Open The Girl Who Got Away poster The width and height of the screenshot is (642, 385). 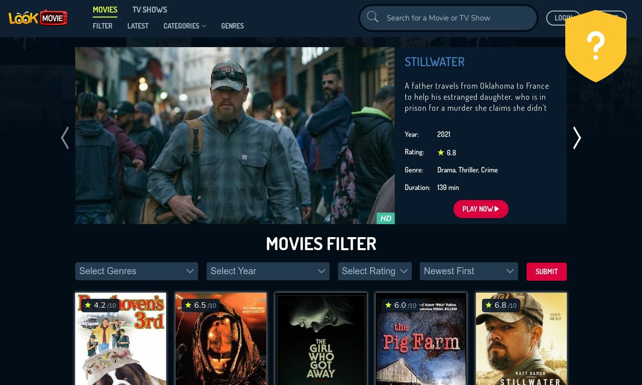(321, 339)
